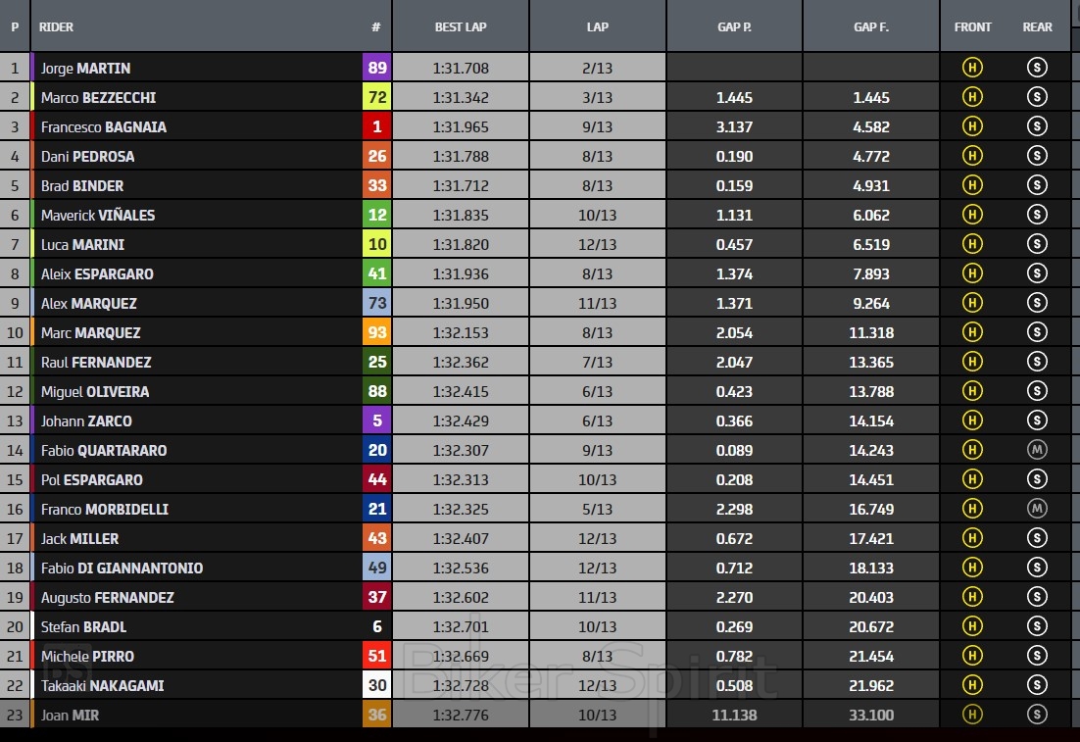Click Marc Marquez's hard front tyre icon
The width and height of the screenshot is (1080, 742).
tap(972, 332)
